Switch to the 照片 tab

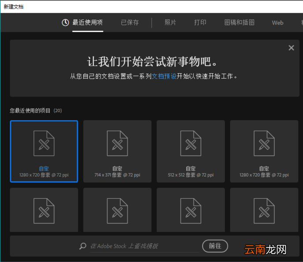pyautogui.click(x=170, y=22)
